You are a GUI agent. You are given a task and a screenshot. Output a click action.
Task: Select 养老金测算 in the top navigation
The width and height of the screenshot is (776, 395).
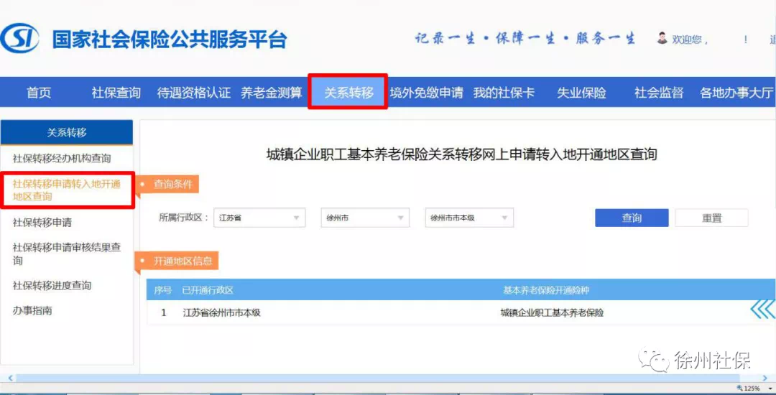point(271,93)
